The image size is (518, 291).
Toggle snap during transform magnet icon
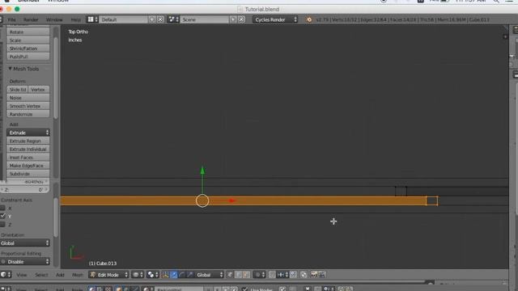[272, 275]
